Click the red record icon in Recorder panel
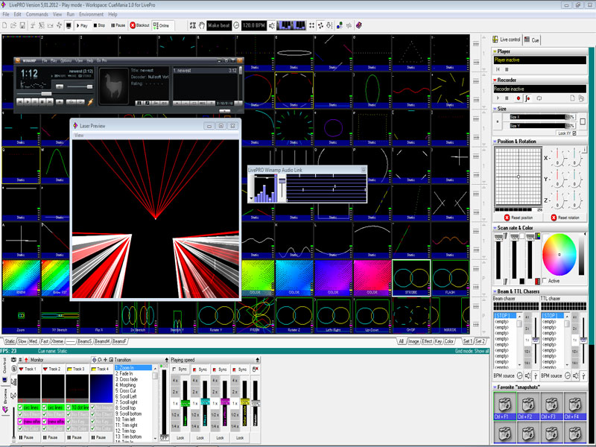596x447 pixels. [519, 98]
